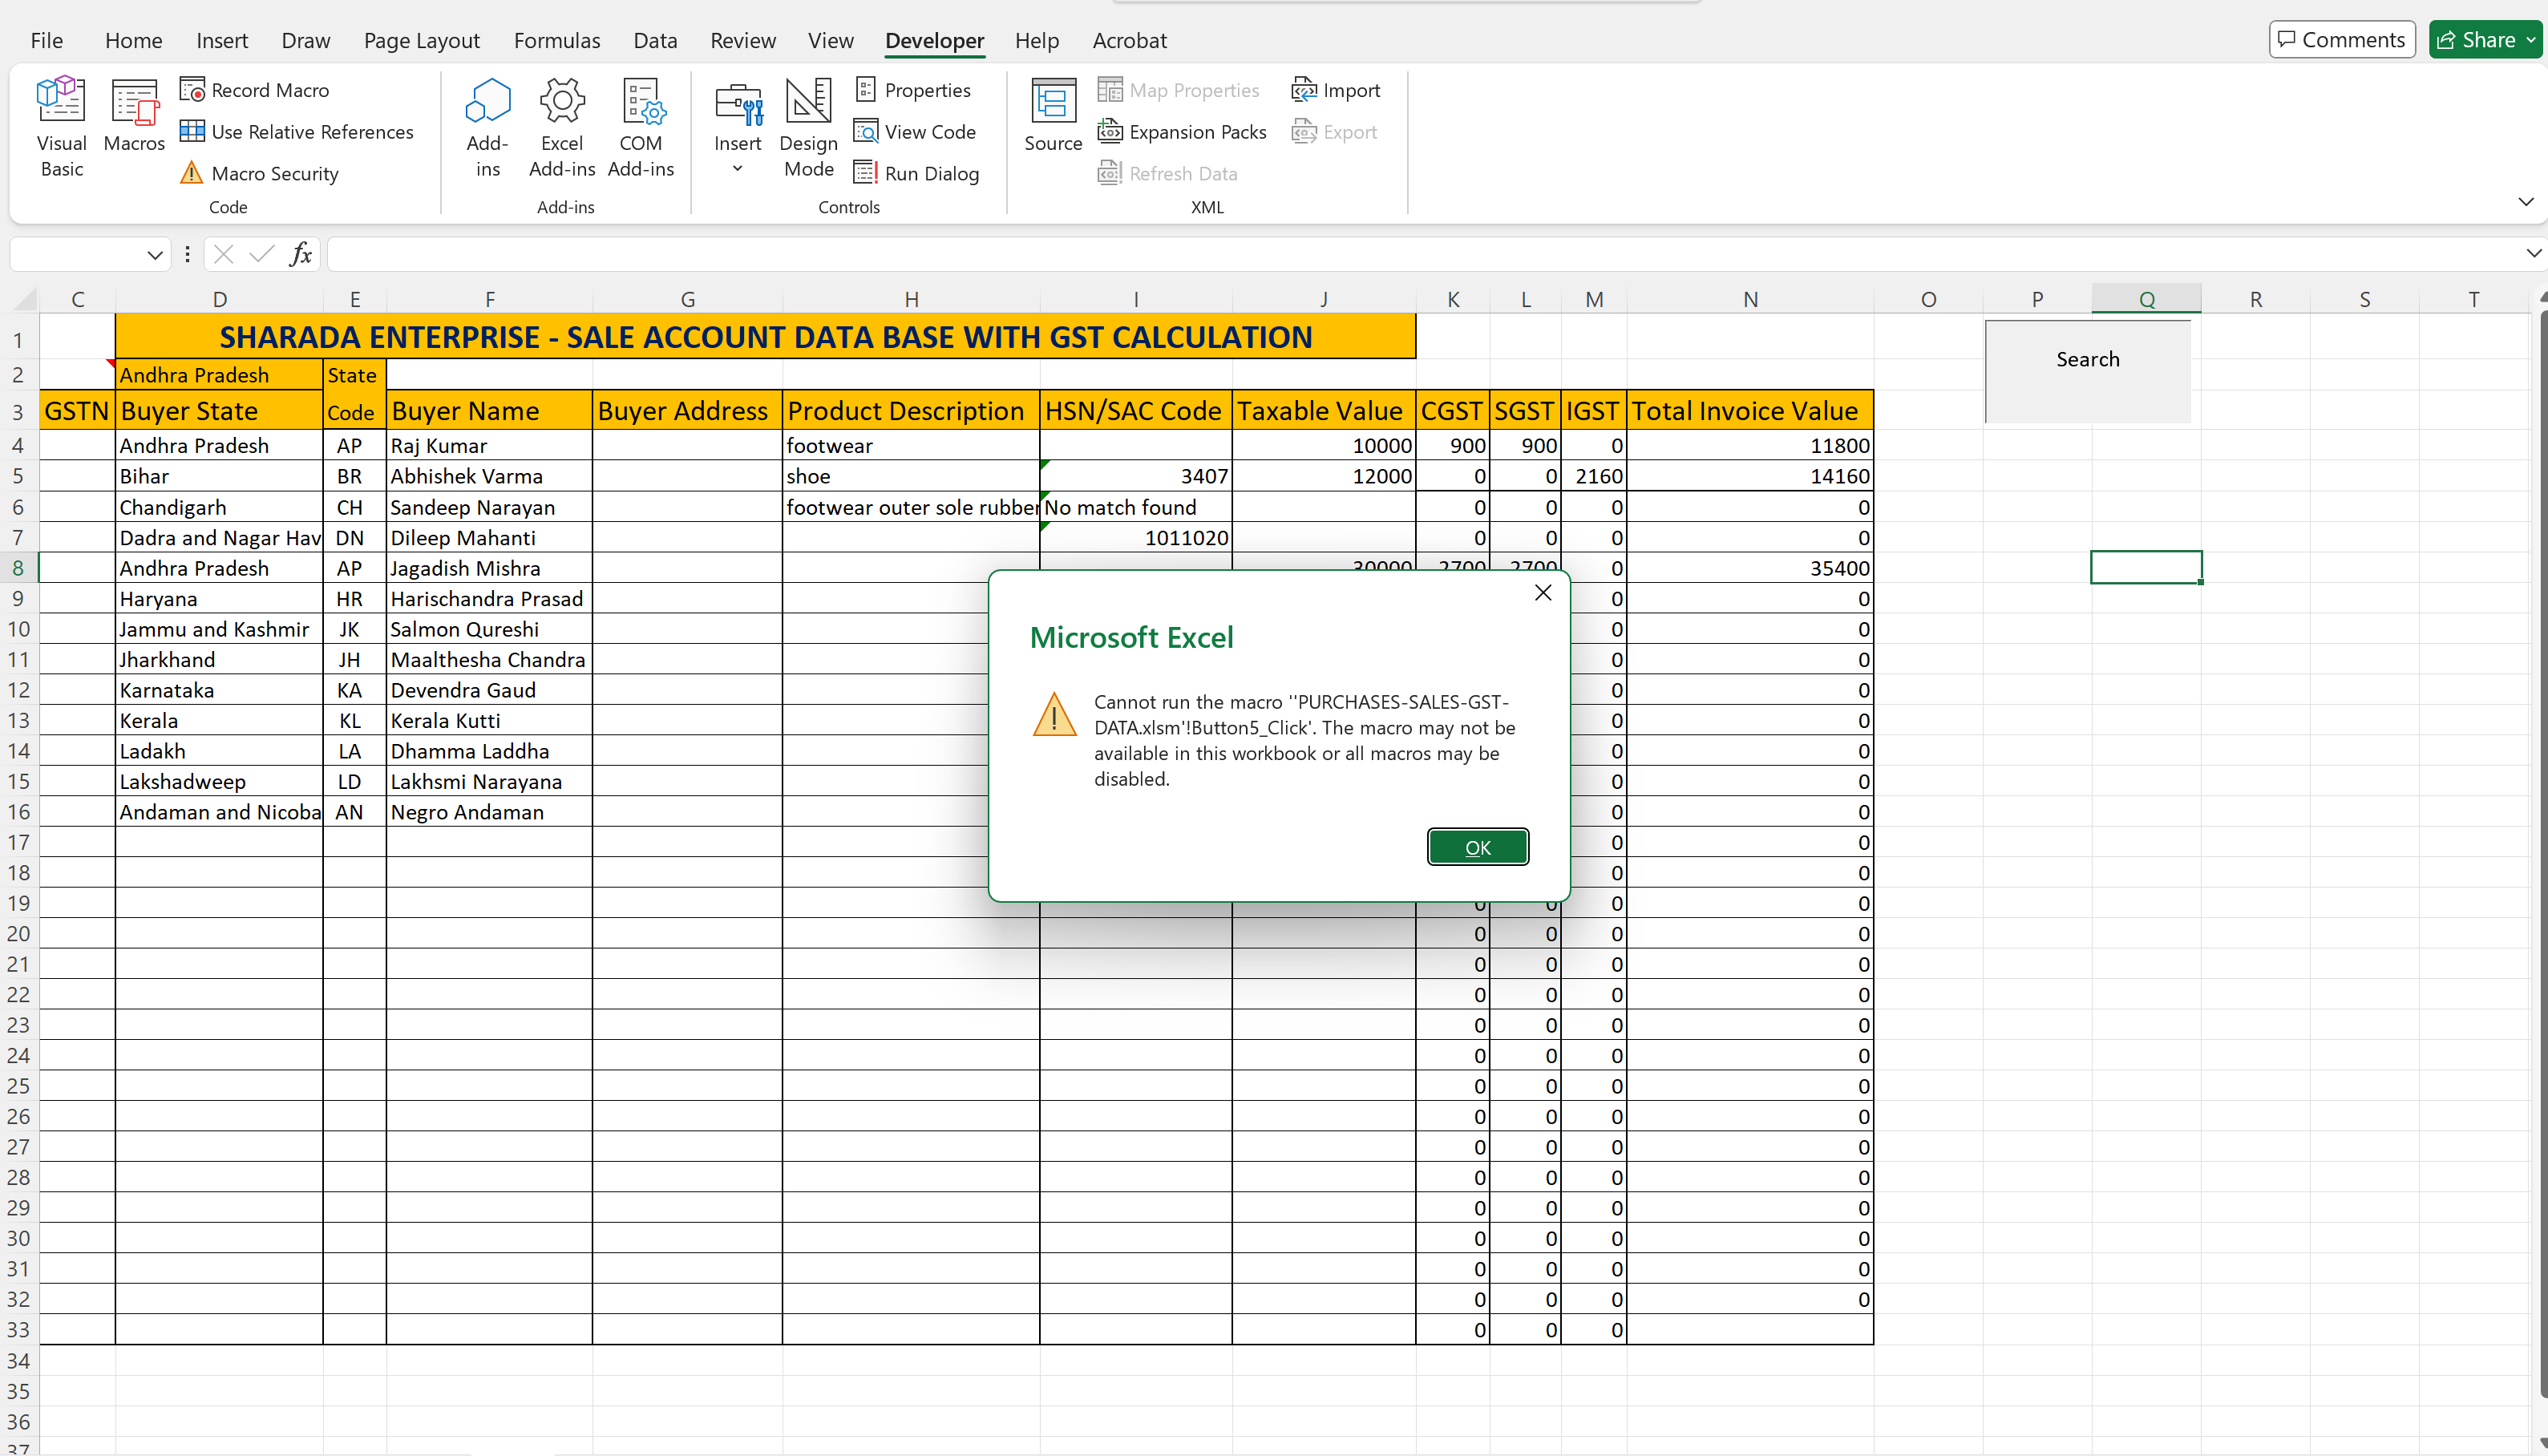Click the Search macro button
2548x1456 pixels.
point(2087,371)
